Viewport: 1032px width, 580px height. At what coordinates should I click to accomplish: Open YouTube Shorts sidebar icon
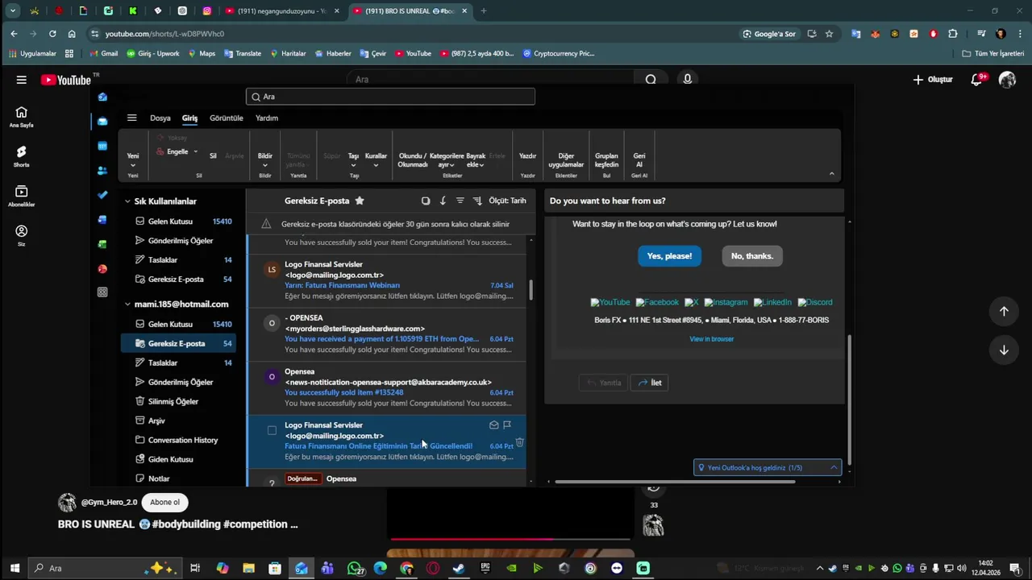coord(22,156)
